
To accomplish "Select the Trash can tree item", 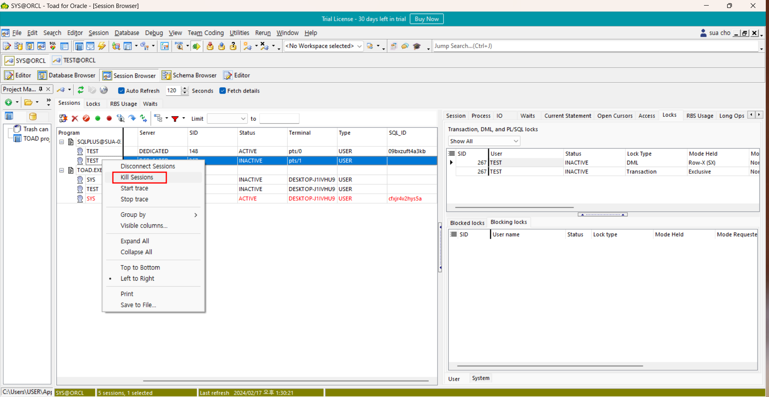I will pyautogui.click(x=35, y=129).
